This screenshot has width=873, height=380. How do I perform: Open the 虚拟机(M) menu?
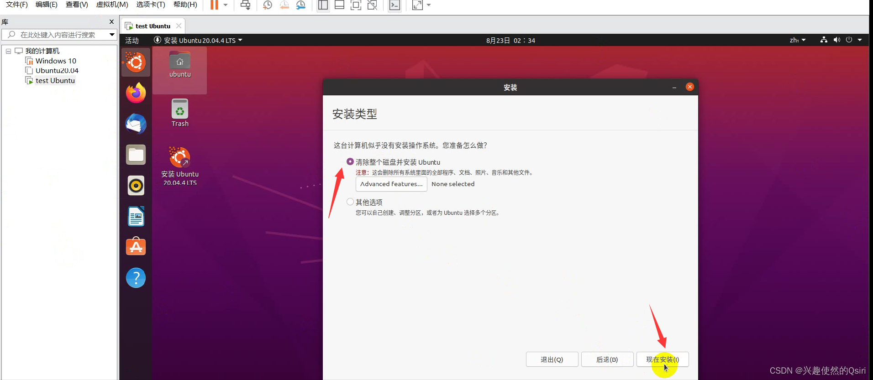pos(112,5)
